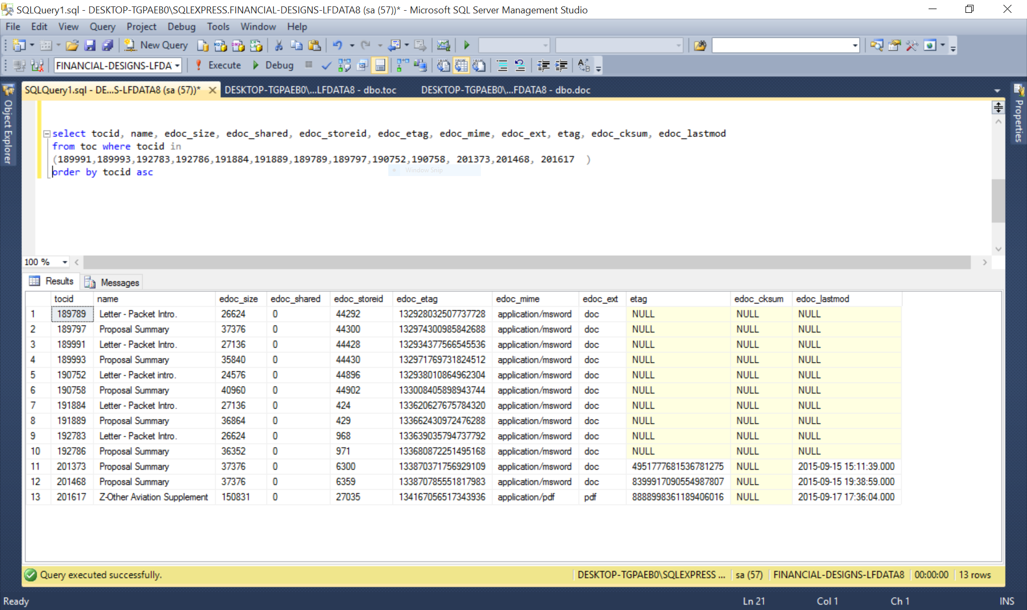The width and height of the screenshot is (1027, 610).
Task: Click Display Estimated Execution Plan icon
Action: pyautogui.click(x=344, y=66)
